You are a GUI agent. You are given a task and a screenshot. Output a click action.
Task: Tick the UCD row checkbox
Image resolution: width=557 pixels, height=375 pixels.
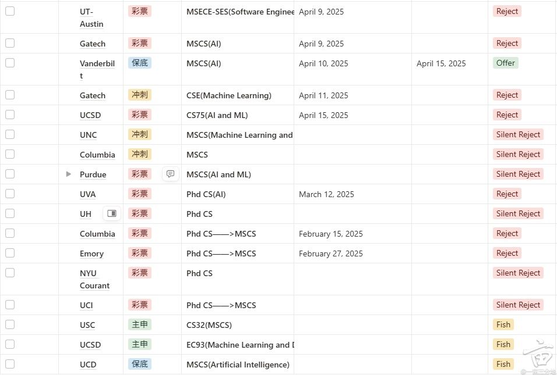pos(10,364)
